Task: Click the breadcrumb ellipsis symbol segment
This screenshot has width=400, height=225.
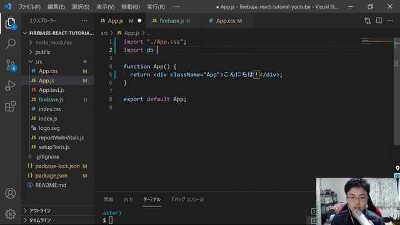Action: point(149,33)
